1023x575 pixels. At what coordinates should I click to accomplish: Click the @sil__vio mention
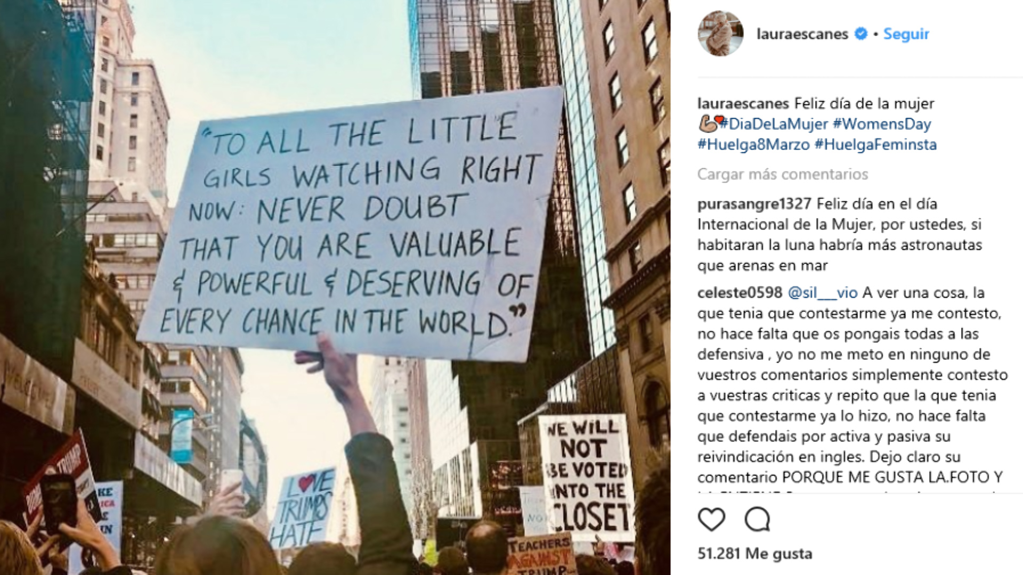point(822,293)
